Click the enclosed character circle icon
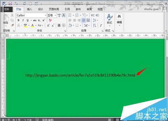 [64, 26]
